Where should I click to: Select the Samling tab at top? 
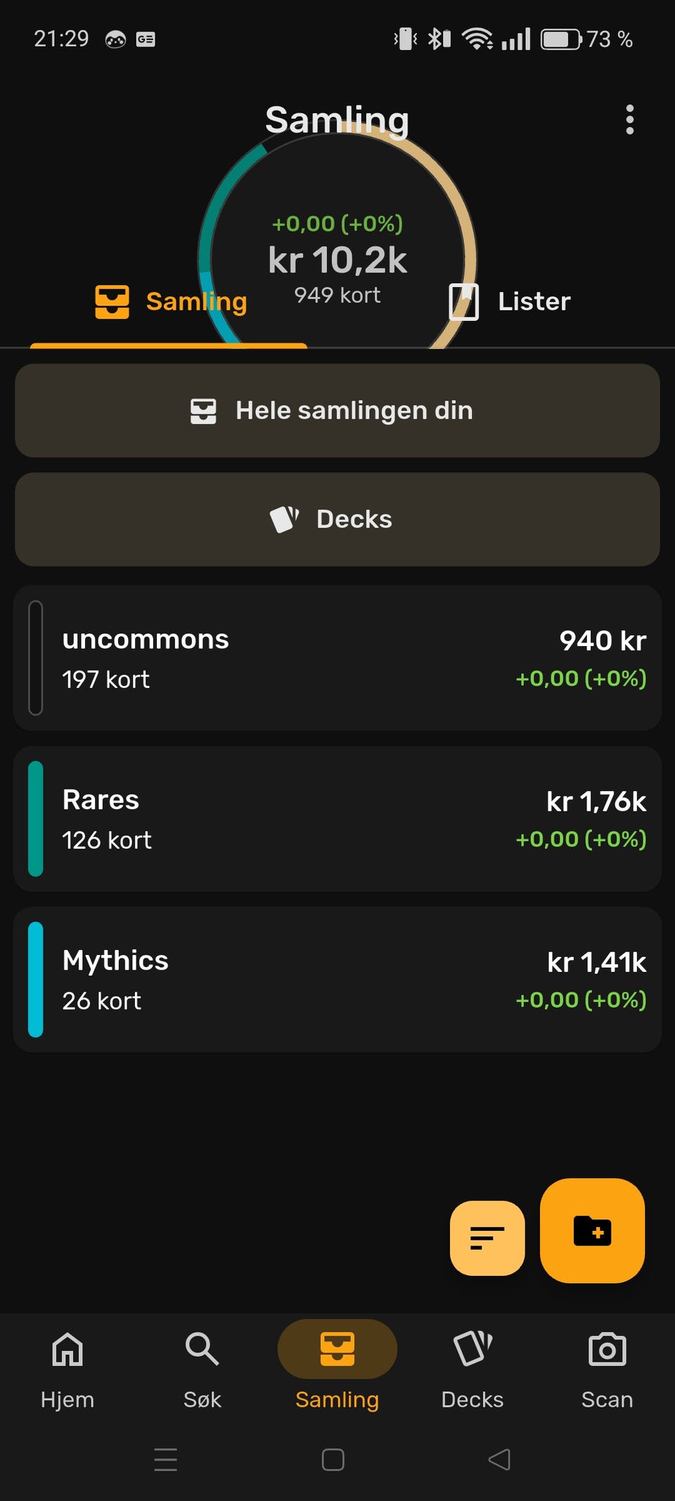170,302
